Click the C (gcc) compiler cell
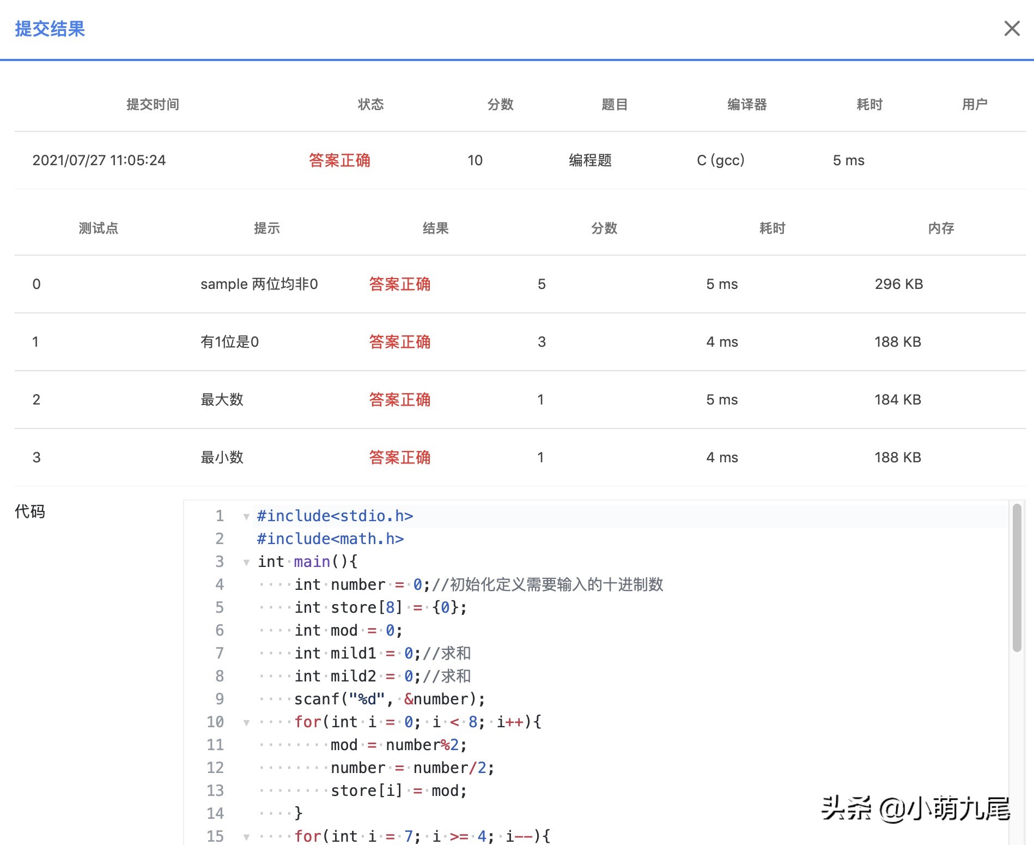Screen dimensions: 1034x845 (721, 160)
